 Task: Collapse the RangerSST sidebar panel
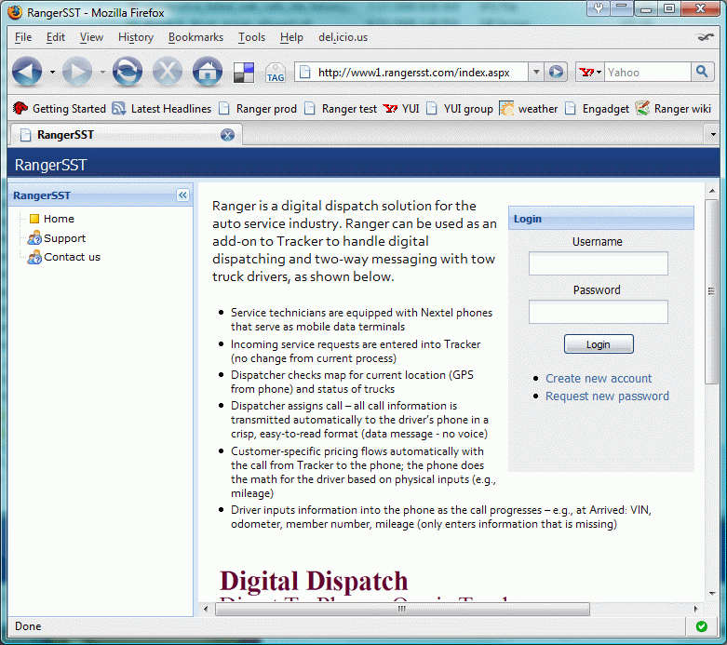182,195
